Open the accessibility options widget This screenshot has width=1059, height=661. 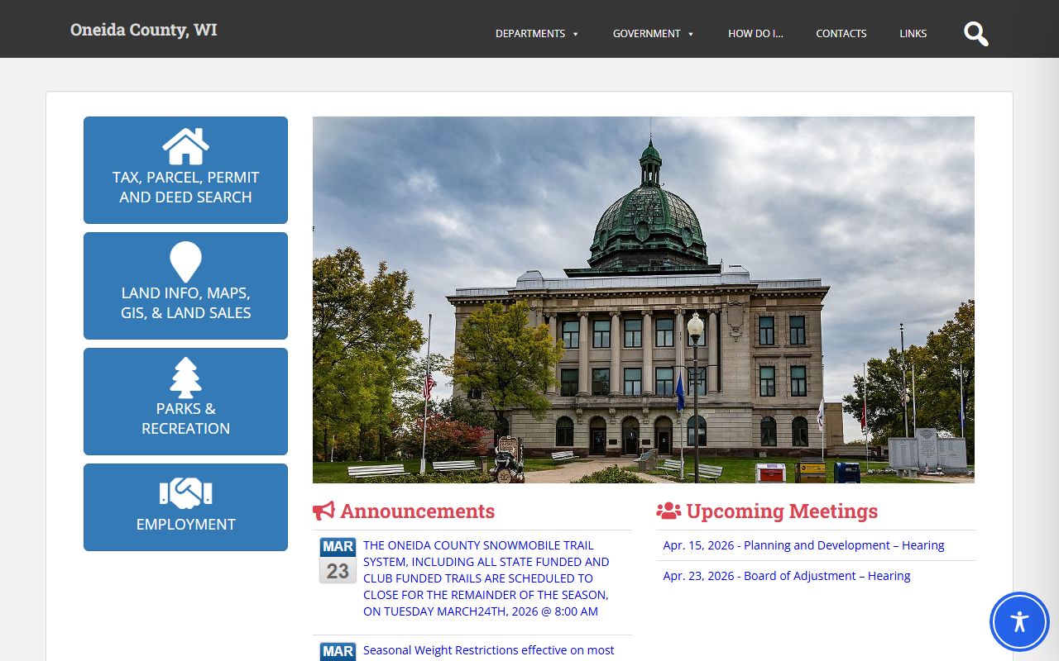[x=1019, y=621]
